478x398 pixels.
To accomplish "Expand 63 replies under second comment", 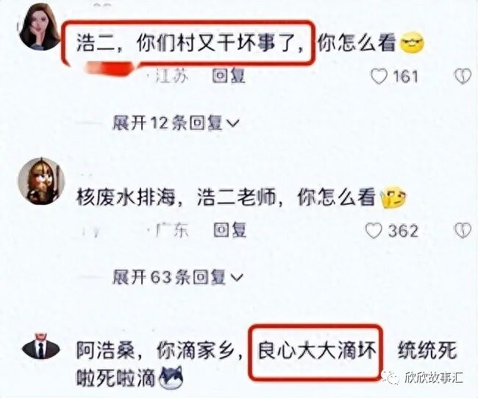I will [x=178, y=278].
